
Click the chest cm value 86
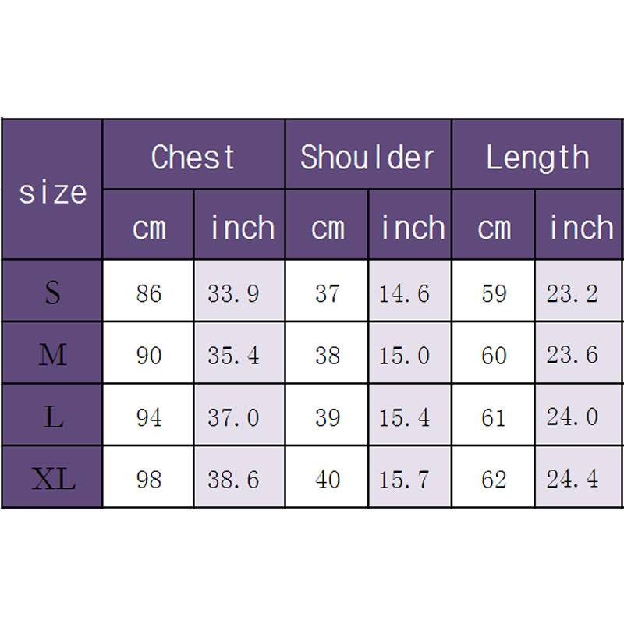[x=148, y=293]
